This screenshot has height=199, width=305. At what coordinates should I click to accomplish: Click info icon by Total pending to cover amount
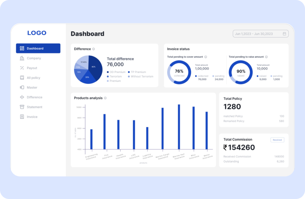click(x=205, y=57)
